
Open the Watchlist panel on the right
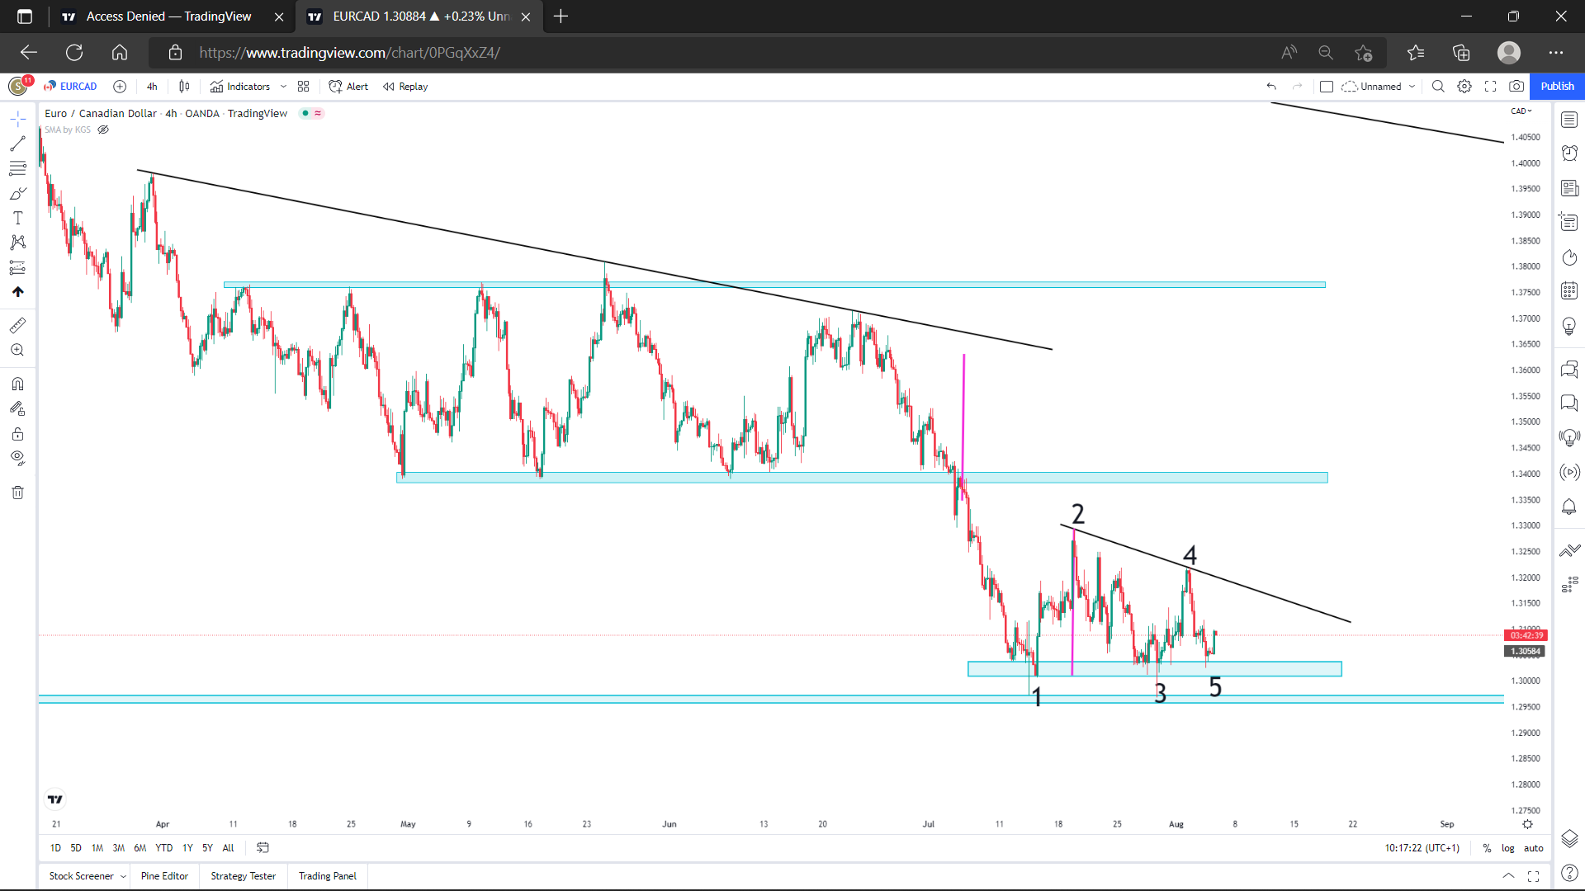[x=1570, y=120]
